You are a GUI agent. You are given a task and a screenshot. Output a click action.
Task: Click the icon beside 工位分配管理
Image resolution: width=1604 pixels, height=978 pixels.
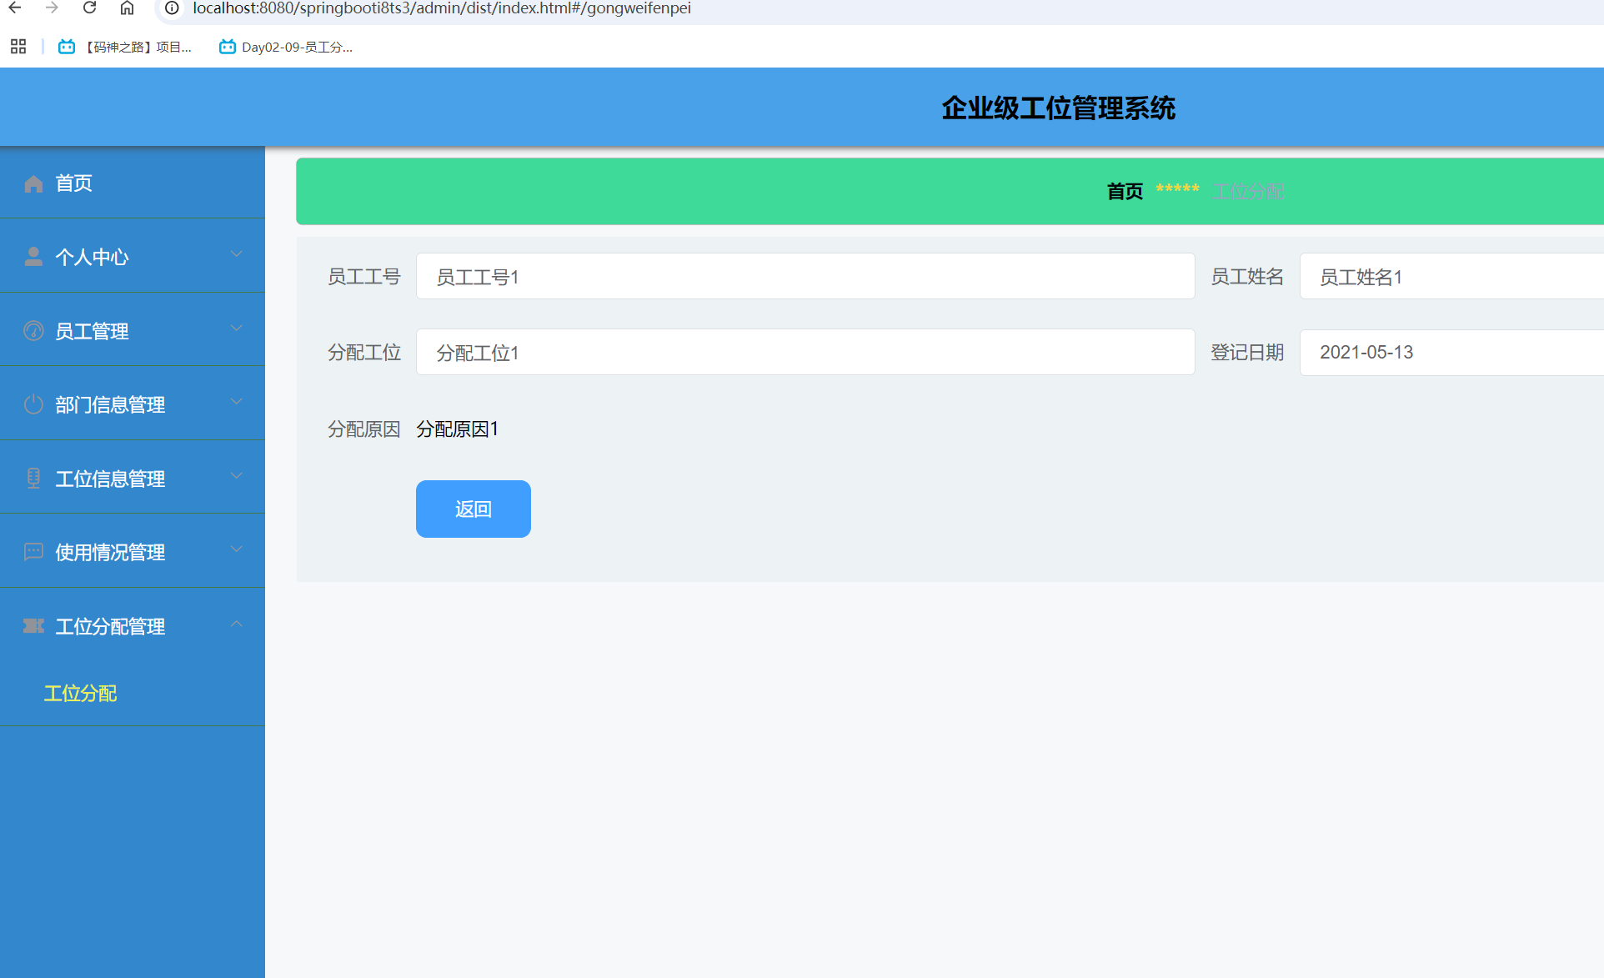(33, 625)
